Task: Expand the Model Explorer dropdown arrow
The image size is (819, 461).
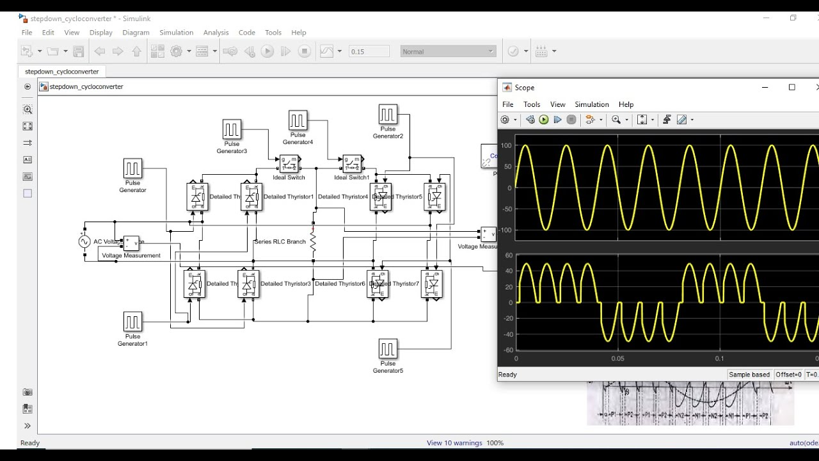Action: [214, 51]
